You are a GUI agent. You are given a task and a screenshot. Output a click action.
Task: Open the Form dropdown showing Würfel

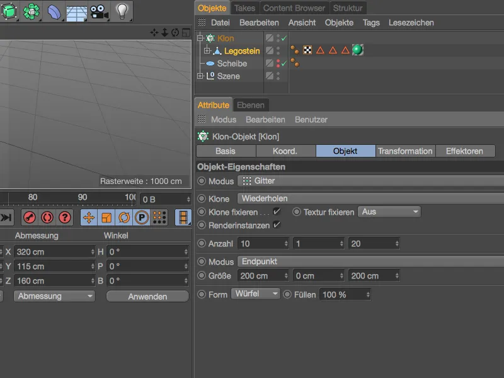(255, 294)
